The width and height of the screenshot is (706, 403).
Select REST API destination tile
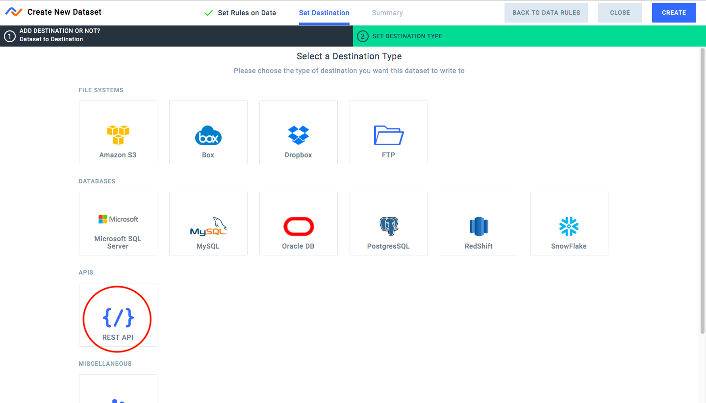pyautogui.click(x=118, y=315)
